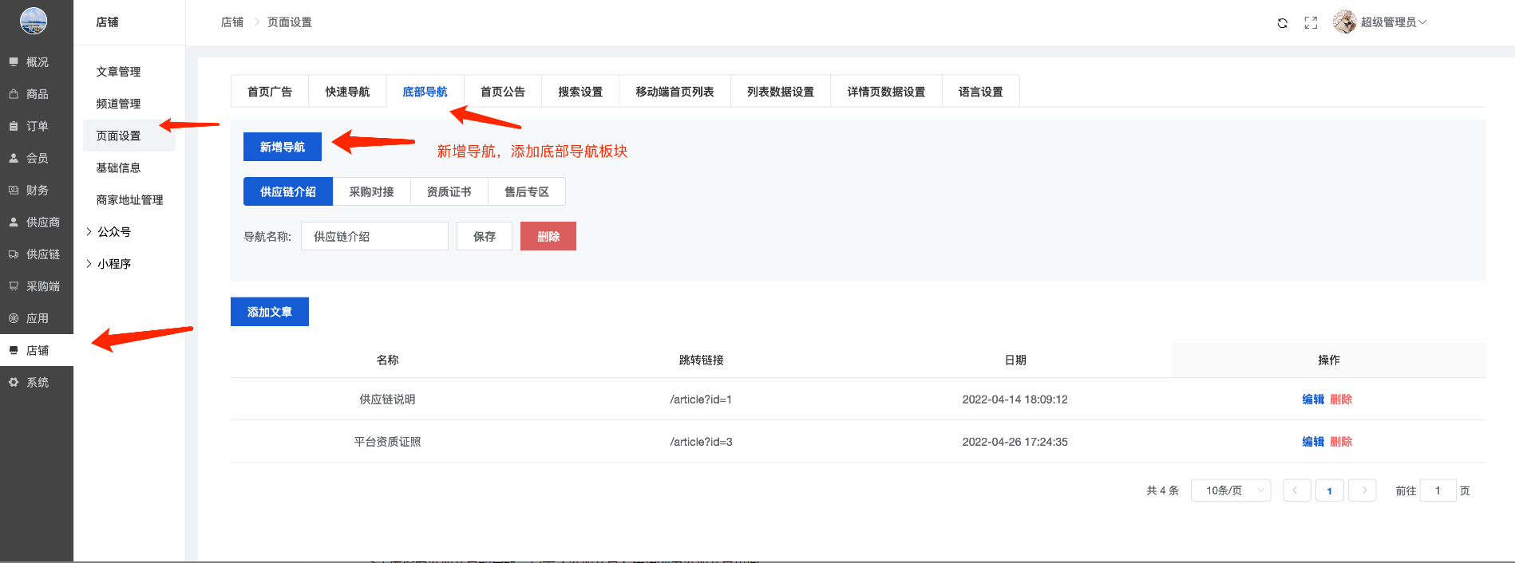
Task: Click the 添加文章 button
Action: [x=270, y=312]
